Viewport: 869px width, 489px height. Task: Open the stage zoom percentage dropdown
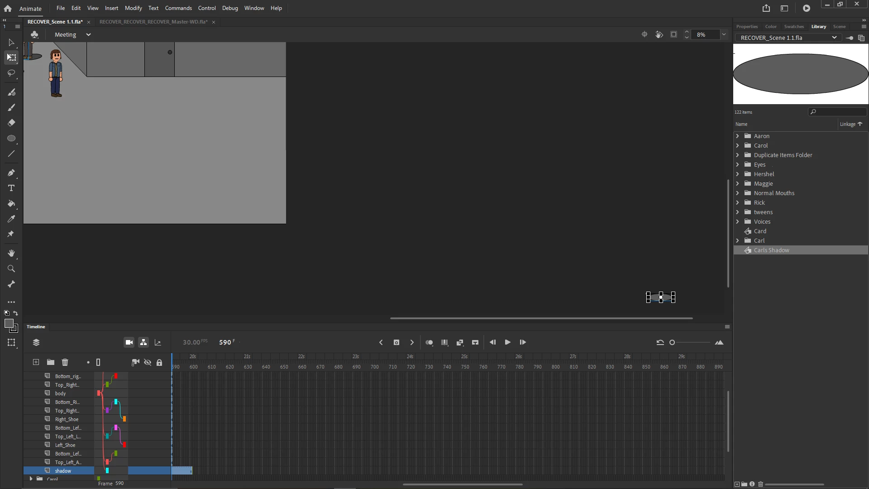[x=724, y=35]
